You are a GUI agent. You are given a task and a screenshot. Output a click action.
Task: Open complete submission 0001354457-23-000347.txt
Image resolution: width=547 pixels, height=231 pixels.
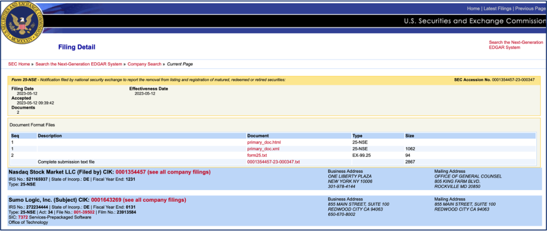pos(273,162)
